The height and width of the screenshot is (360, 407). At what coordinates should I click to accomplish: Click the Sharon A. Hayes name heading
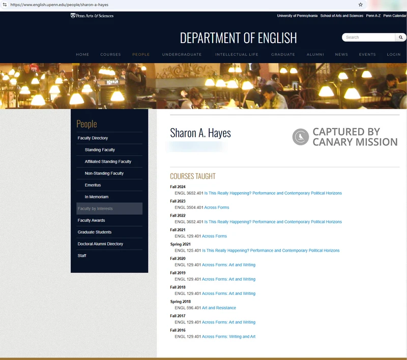pyautogui.click(x=200, y=133)
